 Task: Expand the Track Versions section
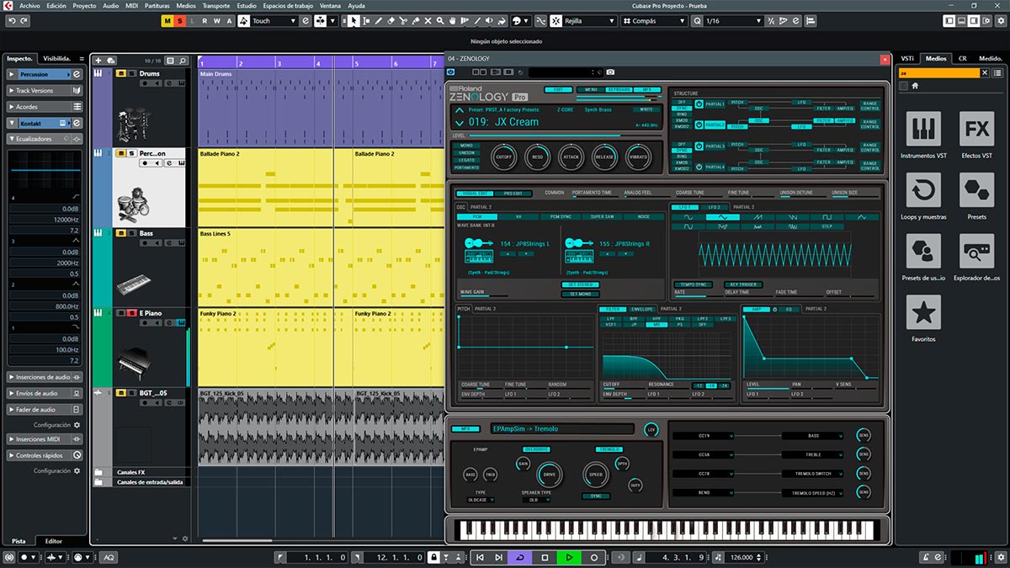45,91
